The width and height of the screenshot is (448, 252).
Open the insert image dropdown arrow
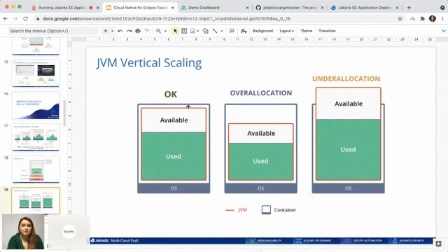pos(198,31)
